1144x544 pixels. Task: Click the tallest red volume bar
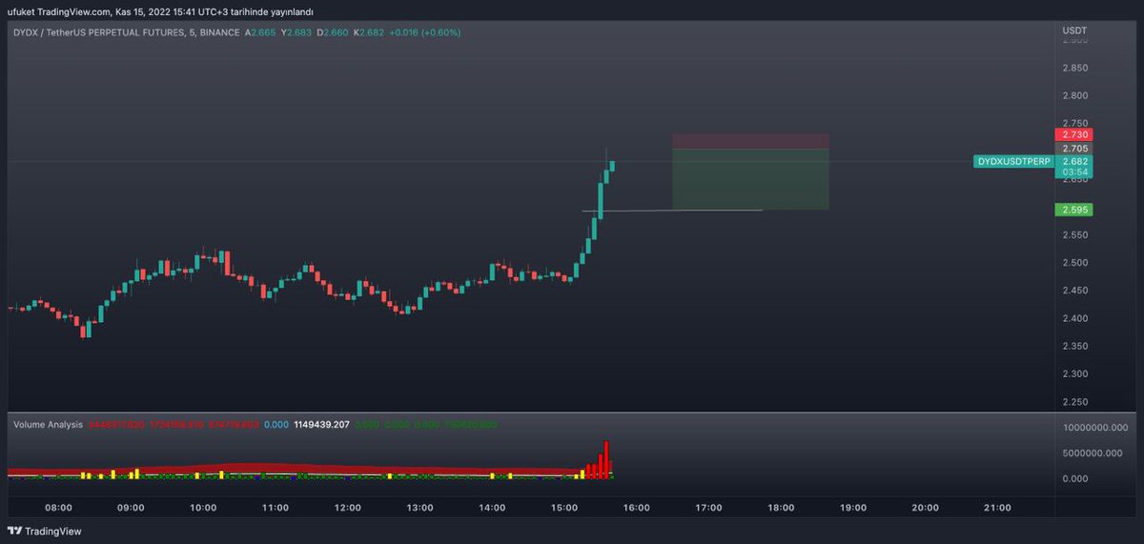[606, 459]
